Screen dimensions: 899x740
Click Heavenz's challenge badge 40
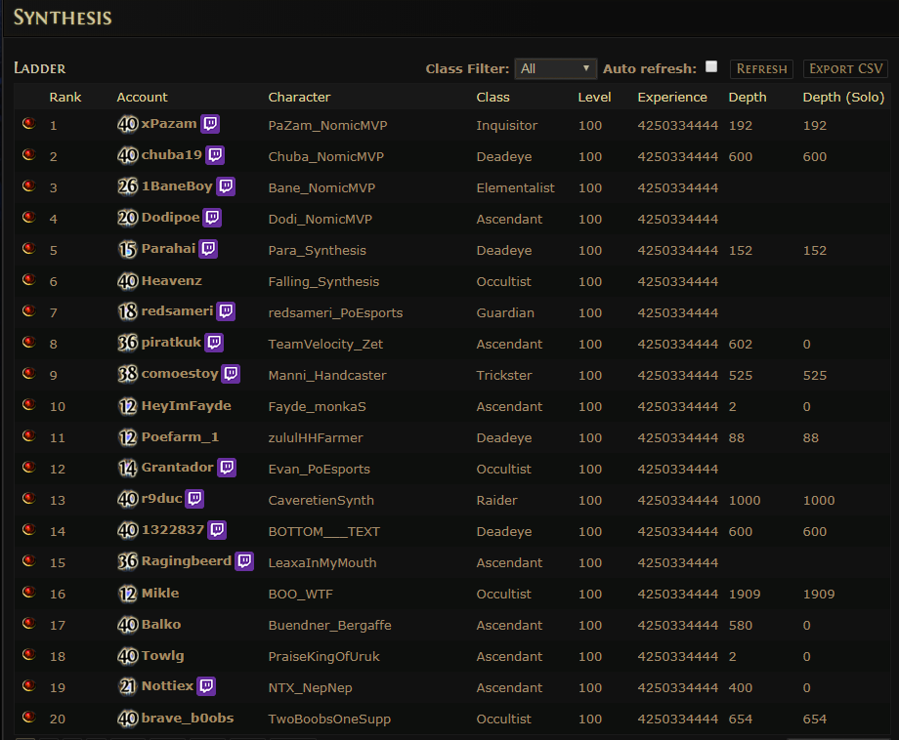pos(128,280)
